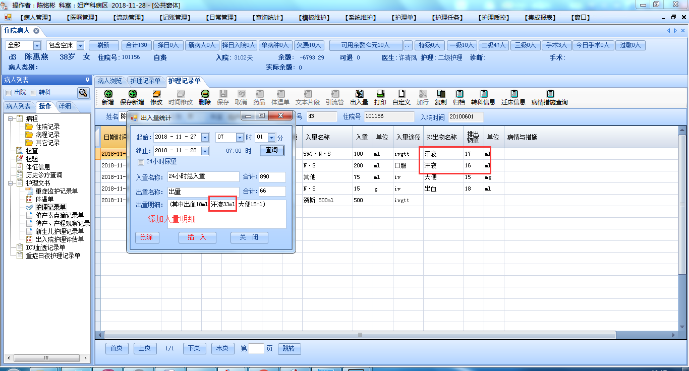Open 体温单 in the 护理文书 tree
Image resolution: width=689 pixels, height=371 pixels.
[x=44, y=199]
